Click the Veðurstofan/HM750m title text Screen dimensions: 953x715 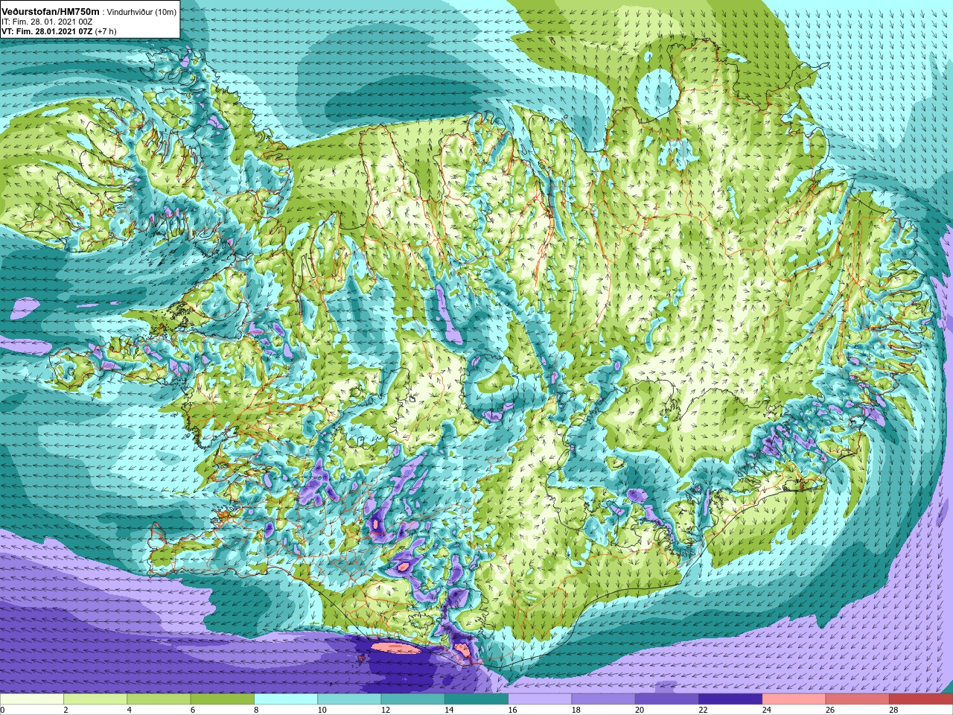[x=51, y=12]
